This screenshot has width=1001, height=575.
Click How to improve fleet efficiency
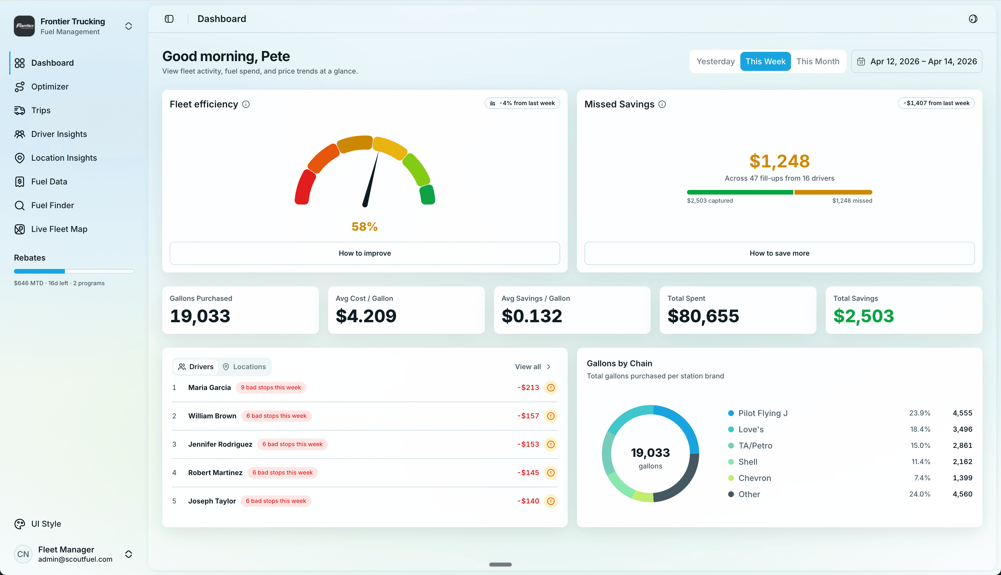click(364, 253)
